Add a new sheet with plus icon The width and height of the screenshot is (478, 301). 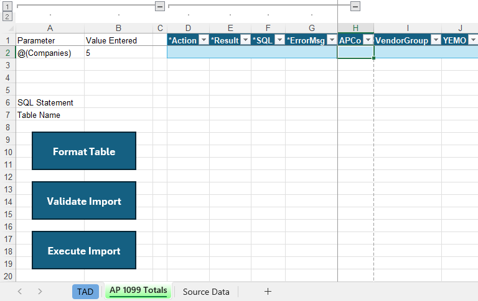[x=268, y=292]
